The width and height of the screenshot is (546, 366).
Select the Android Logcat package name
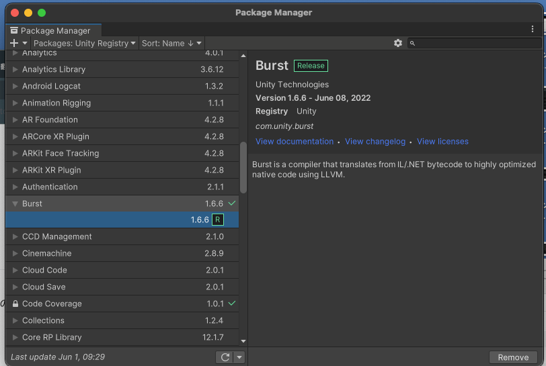coord(51,86)
